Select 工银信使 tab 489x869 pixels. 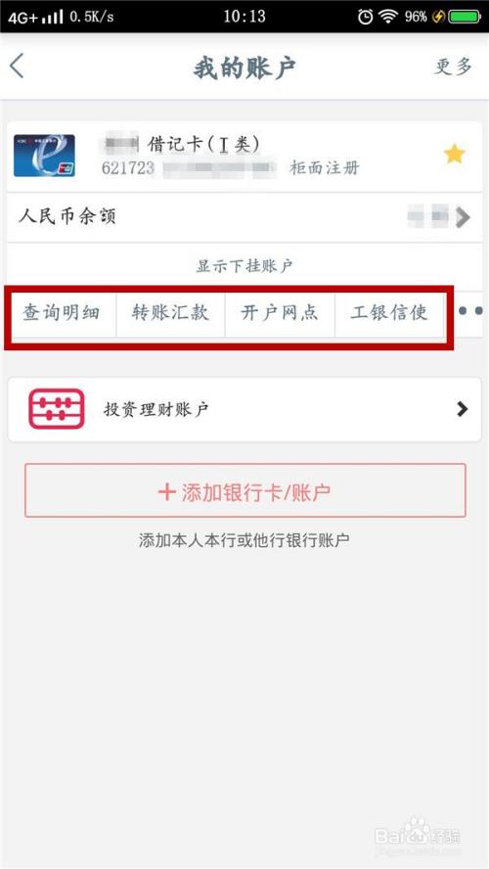click(389, 312)
